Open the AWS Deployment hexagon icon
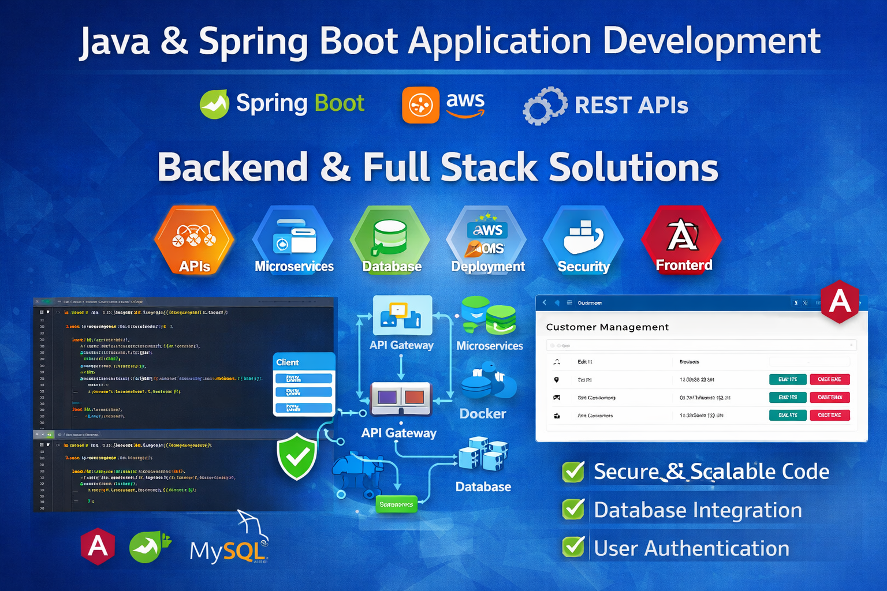The height and width of the screenshot is (591, 887). [487, 240]
